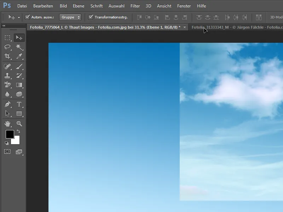This screenshot has height=212, width=283.
Task: Pick the Sponge tool
Action: 19,94
